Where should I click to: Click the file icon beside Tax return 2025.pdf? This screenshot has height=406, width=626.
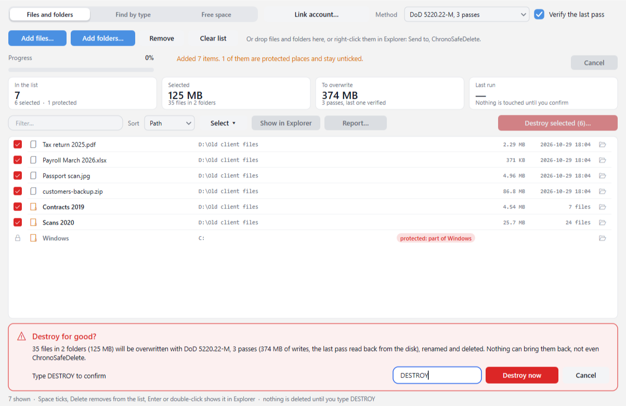point(33,145)
